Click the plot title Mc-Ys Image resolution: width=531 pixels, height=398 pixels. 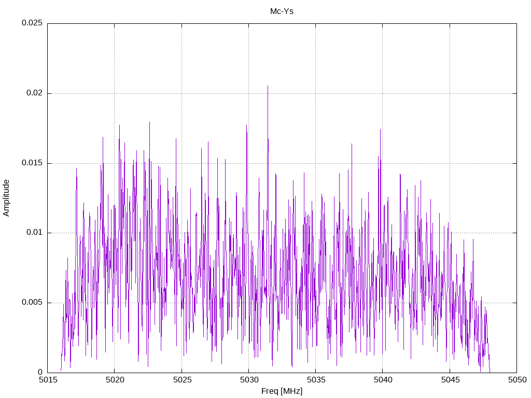pyautogui.click(x=282, y=11)
